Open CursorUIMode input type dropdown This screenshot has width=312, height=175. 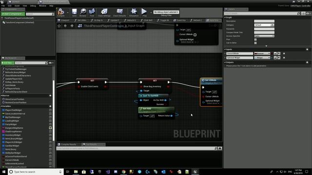click(x=262, y=53)
